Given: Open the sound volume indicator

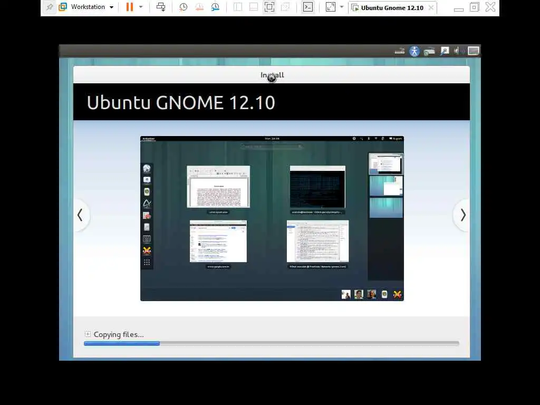Looking at the screenshot, I should click(459, 51).
